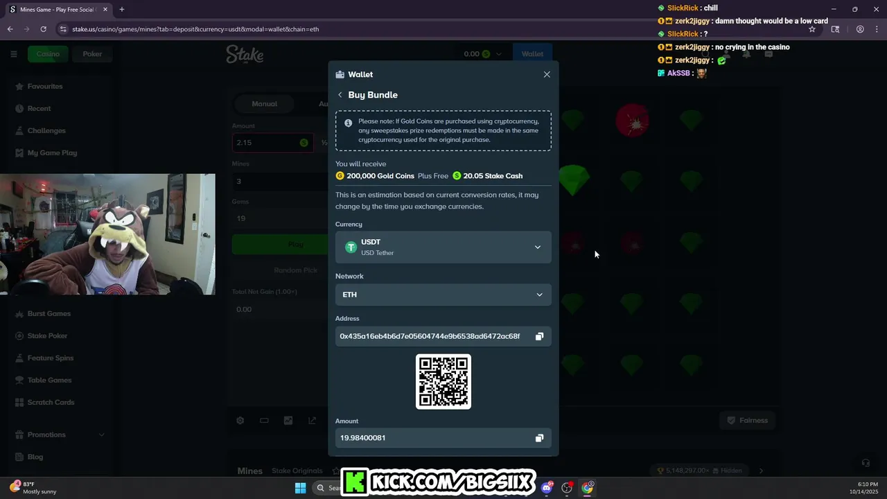Open Table Games in the sidebar
887x499 pixels.
[49, 380]
